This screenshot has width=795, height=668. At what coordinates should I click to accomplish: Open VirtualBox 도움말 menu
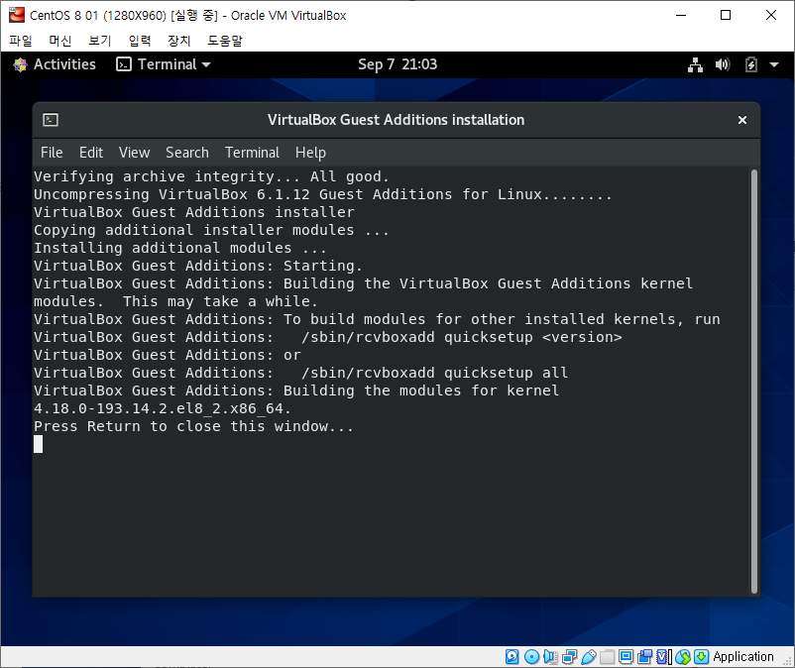(x=225, y=41)
